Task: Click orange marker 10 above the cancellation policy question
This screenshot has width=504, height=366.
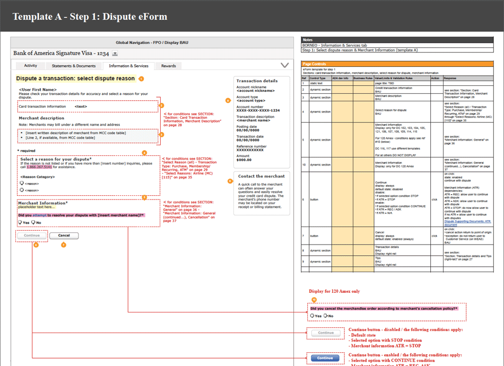Action: tap(314, 300)
